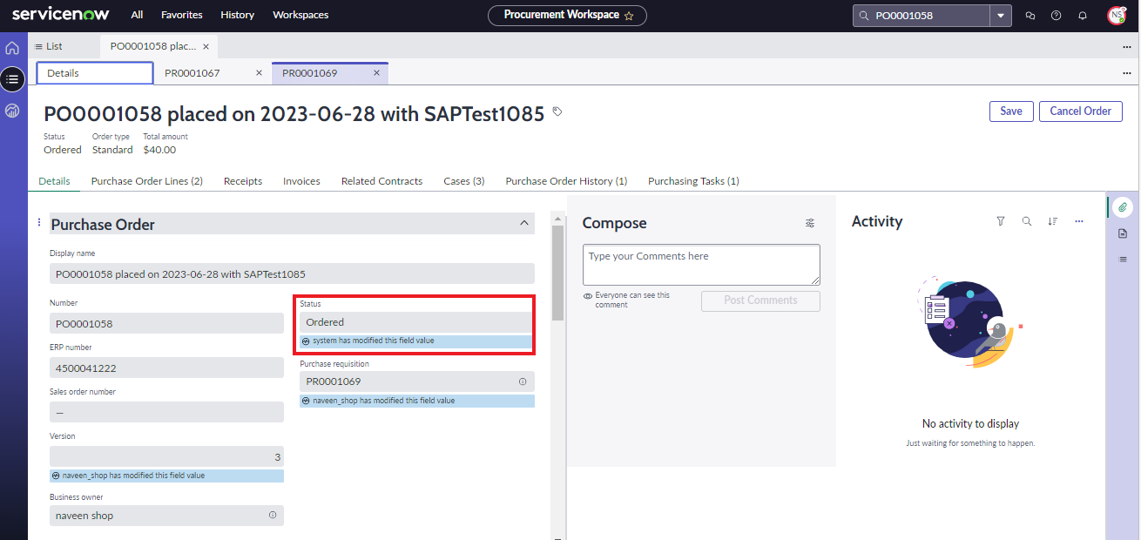Open the List view sidebar icon
The height and width of the screenshot is (540, 1141).
[x=12, y=79]
